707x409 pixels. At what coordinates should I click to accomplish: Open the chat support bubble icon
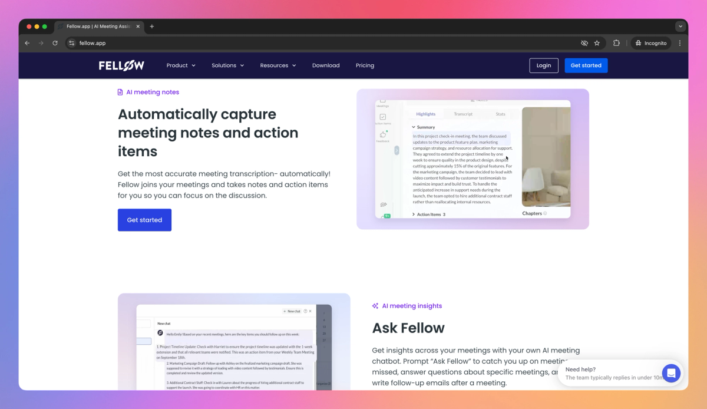[671, 373]
